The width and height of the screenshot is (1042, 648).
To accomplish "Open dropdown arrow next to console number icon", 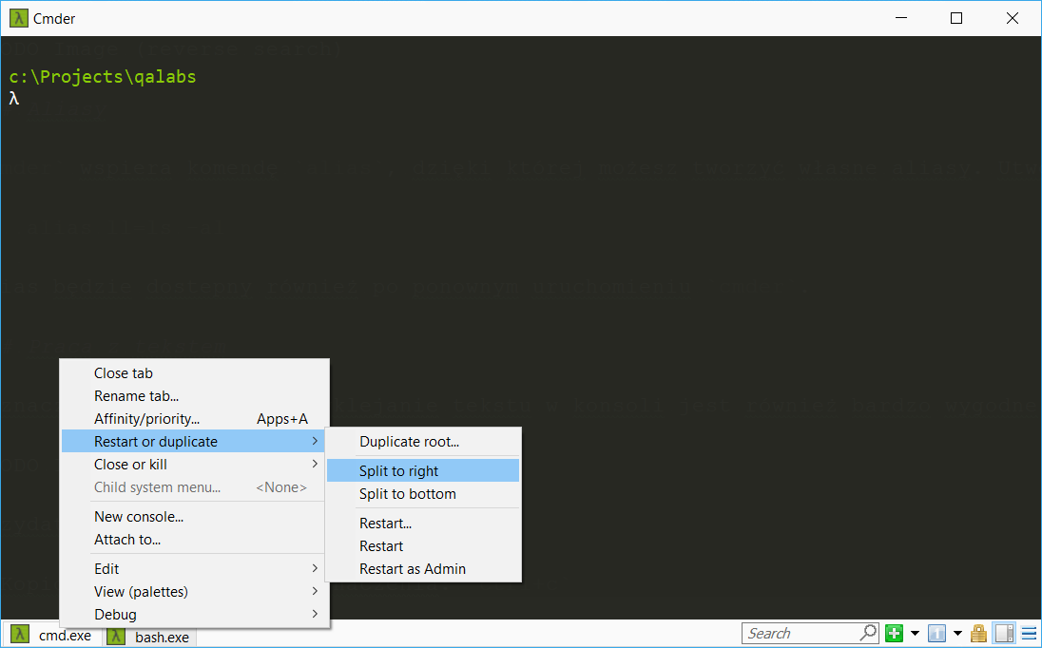I will [957, 634].
